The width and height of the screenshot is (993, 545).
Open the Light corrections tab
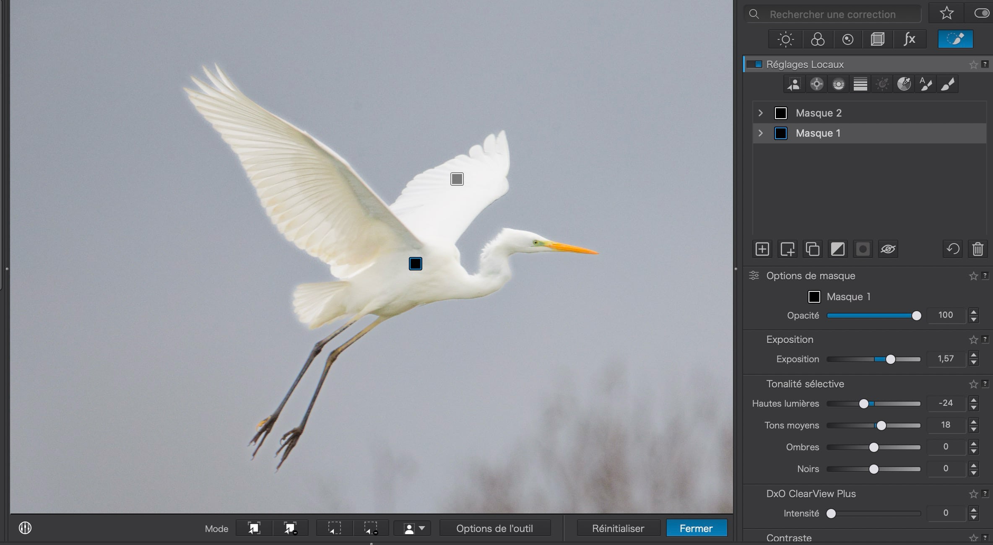[785, 39]
